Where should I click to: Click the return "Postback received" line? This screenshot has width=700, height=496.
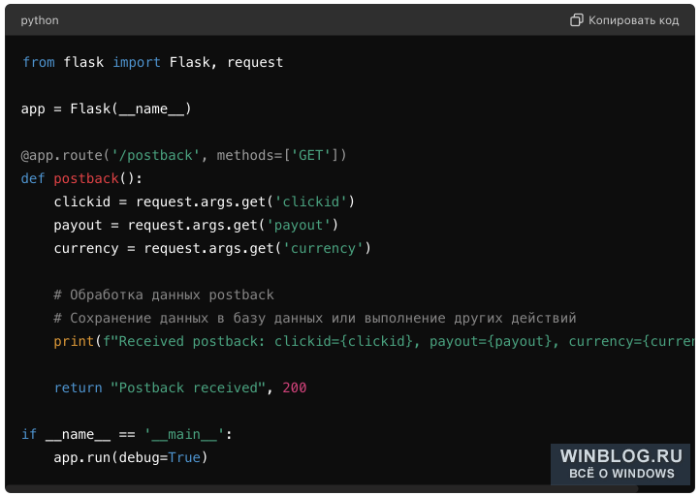pyautogui.click(x=180, y=387)
